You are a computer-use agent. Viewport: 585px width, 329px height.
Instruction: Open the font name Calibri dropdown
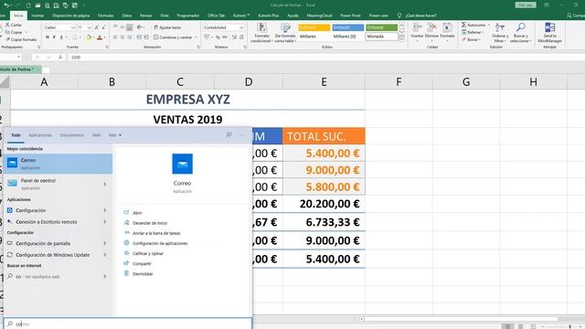pos(73,27)
